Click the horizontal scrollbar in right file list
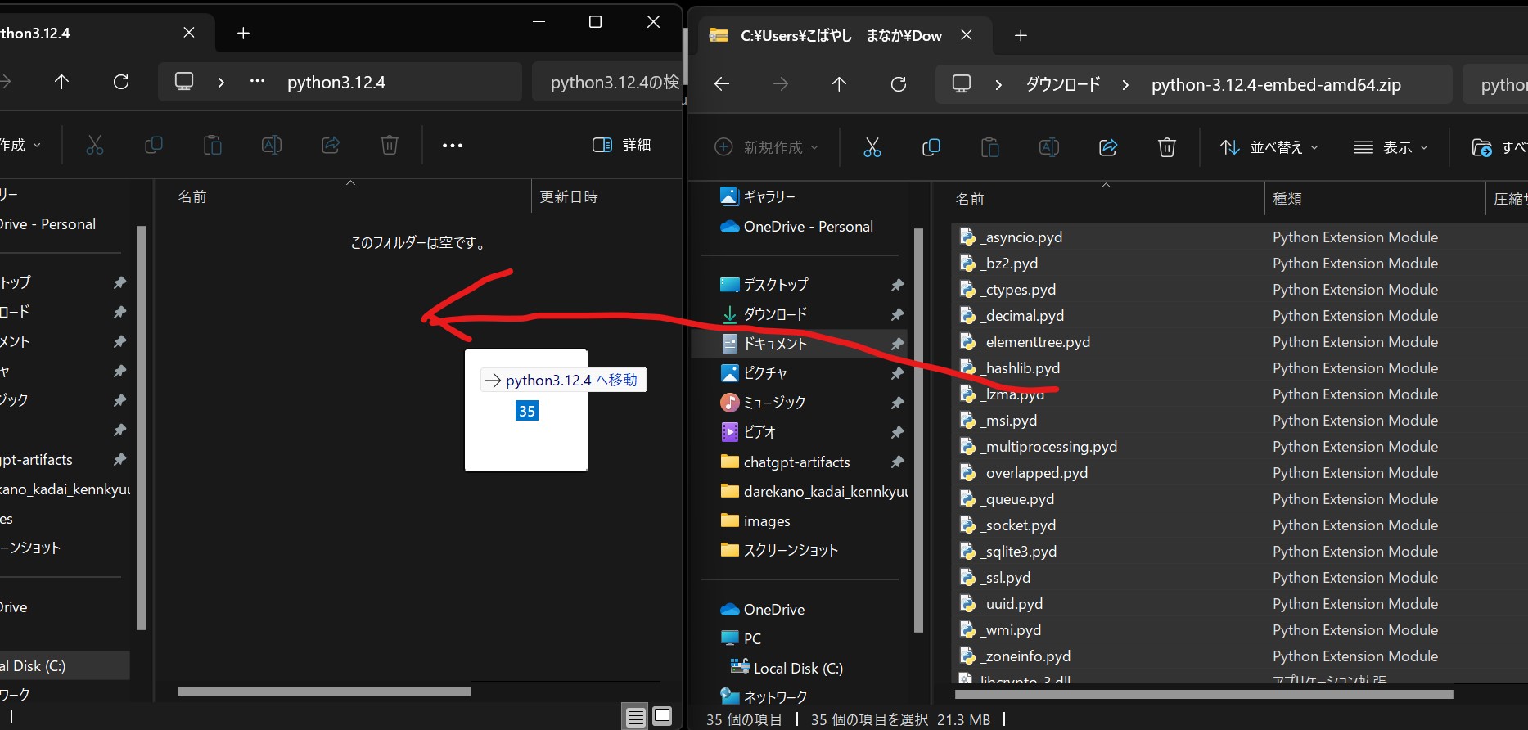Image resolution: width=1528 pixels, height=730 pixels. click(1204, 695)
